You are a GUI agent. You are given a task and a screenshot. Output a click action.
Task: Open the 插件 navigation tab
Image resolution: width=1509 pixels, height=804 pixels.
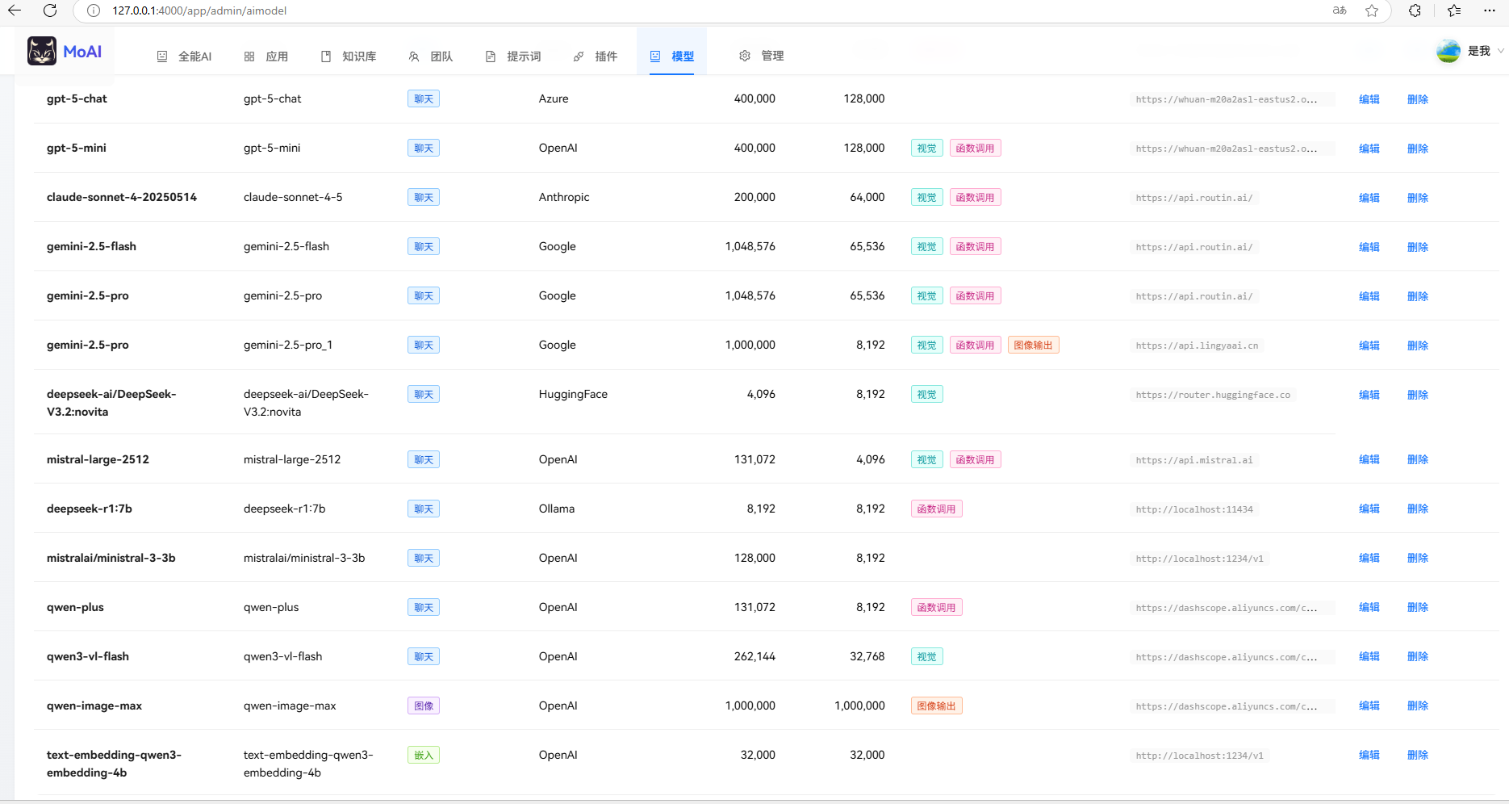(x=596, y=57)
